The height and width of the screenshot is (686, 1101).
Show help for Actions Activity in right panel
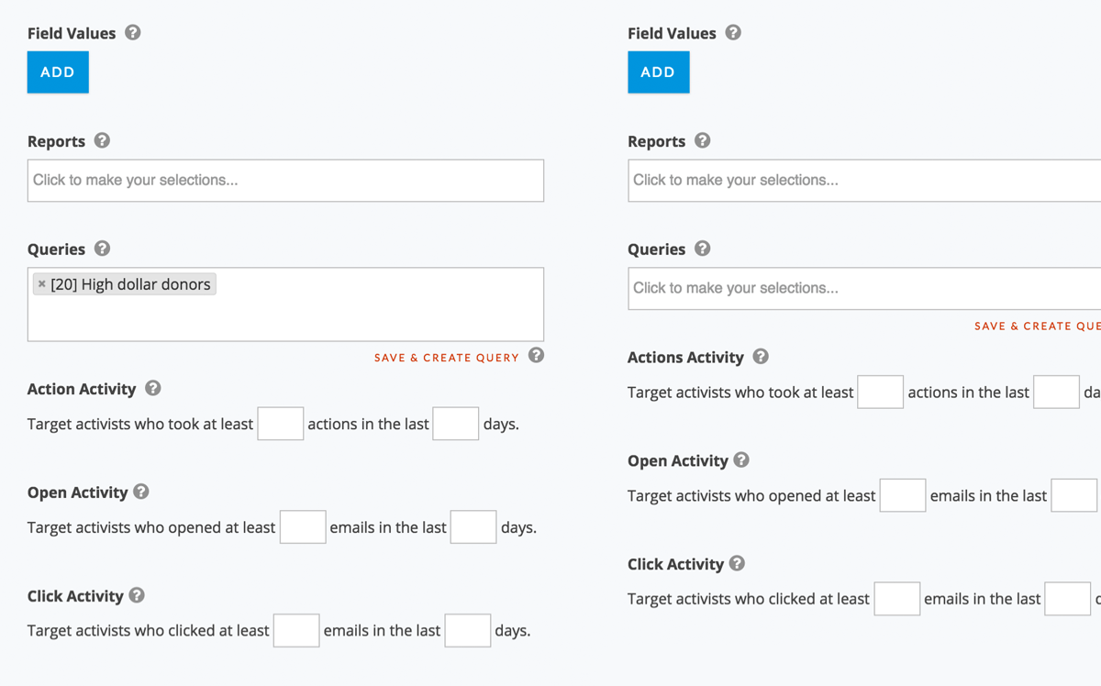coord(761,357)
